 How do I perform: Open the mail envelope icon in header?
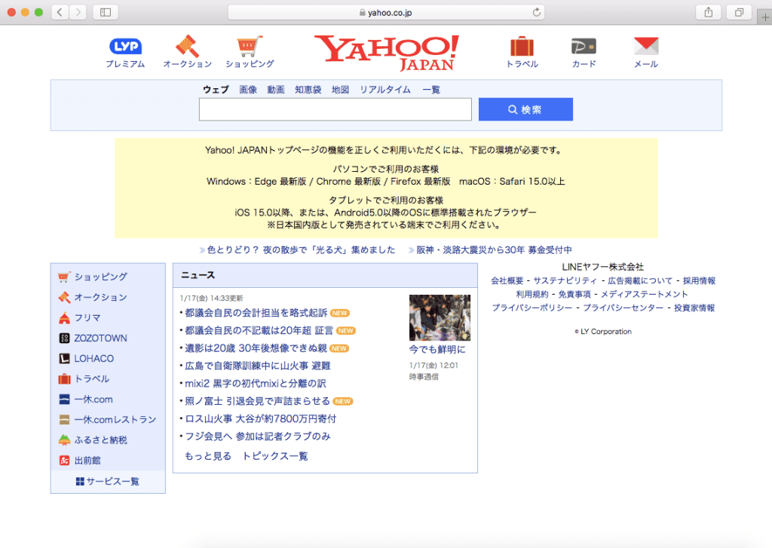646,46
